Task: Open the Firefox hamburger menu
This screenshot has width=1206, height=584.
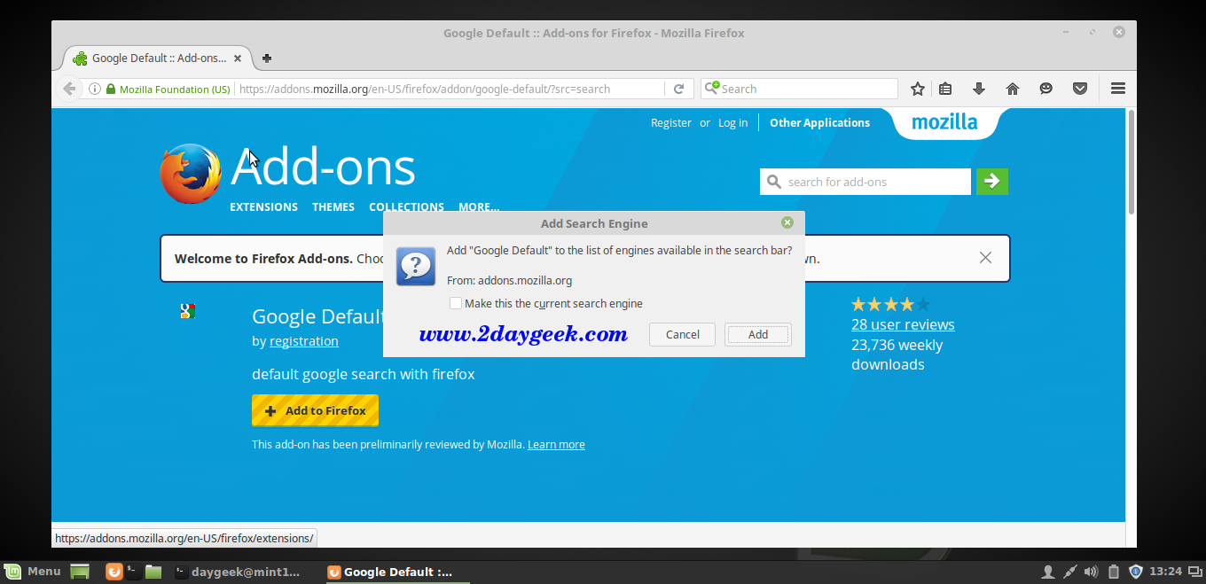Action: [1118, 89]
